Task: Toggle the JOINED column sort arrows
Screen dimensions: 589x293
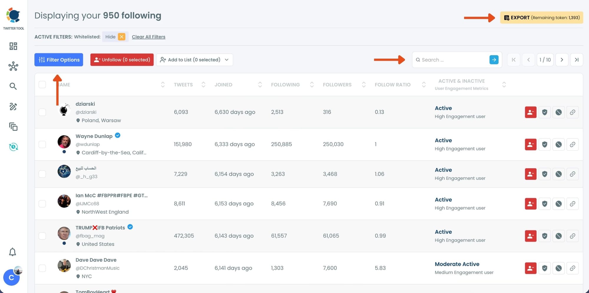Action: pyautogui.click(x=260, y=85)
